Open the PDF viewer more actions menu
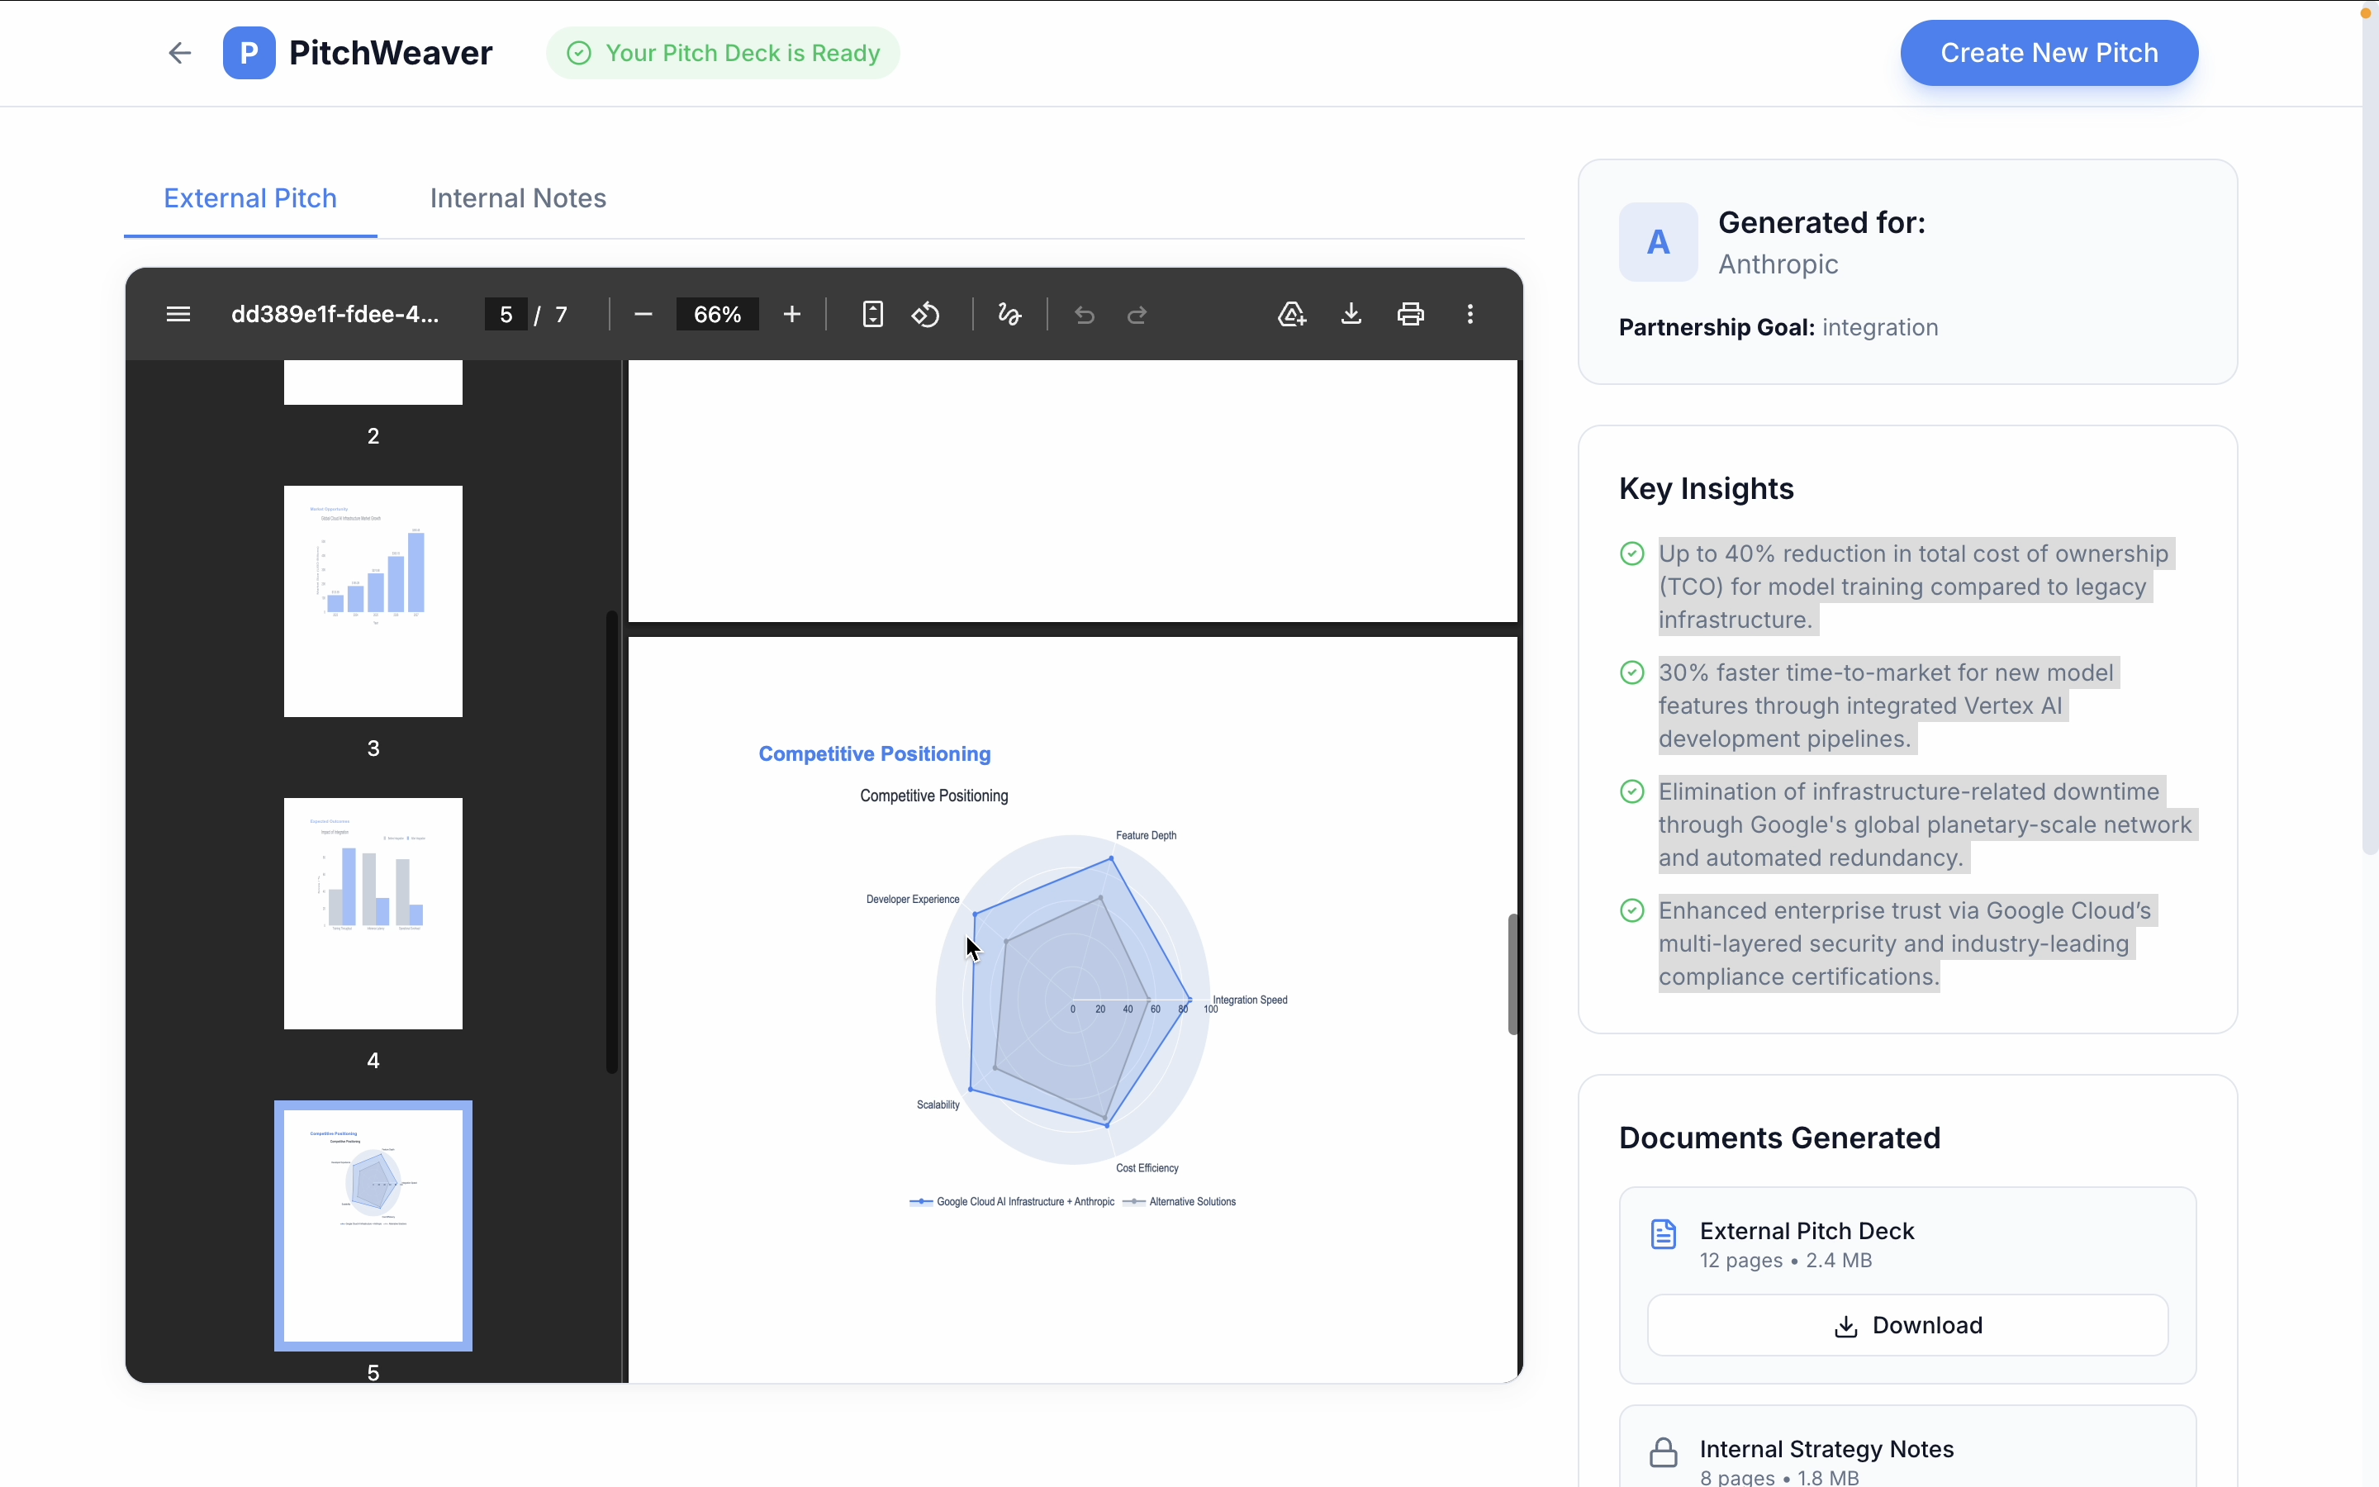 click(1470, 315)
